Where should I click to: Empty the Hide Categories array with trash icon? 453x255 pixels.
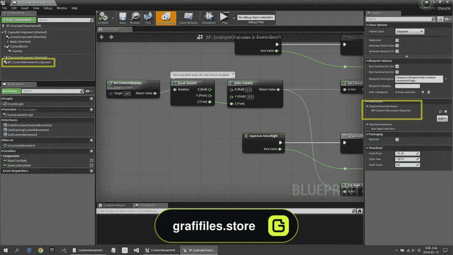pos(429,92)
